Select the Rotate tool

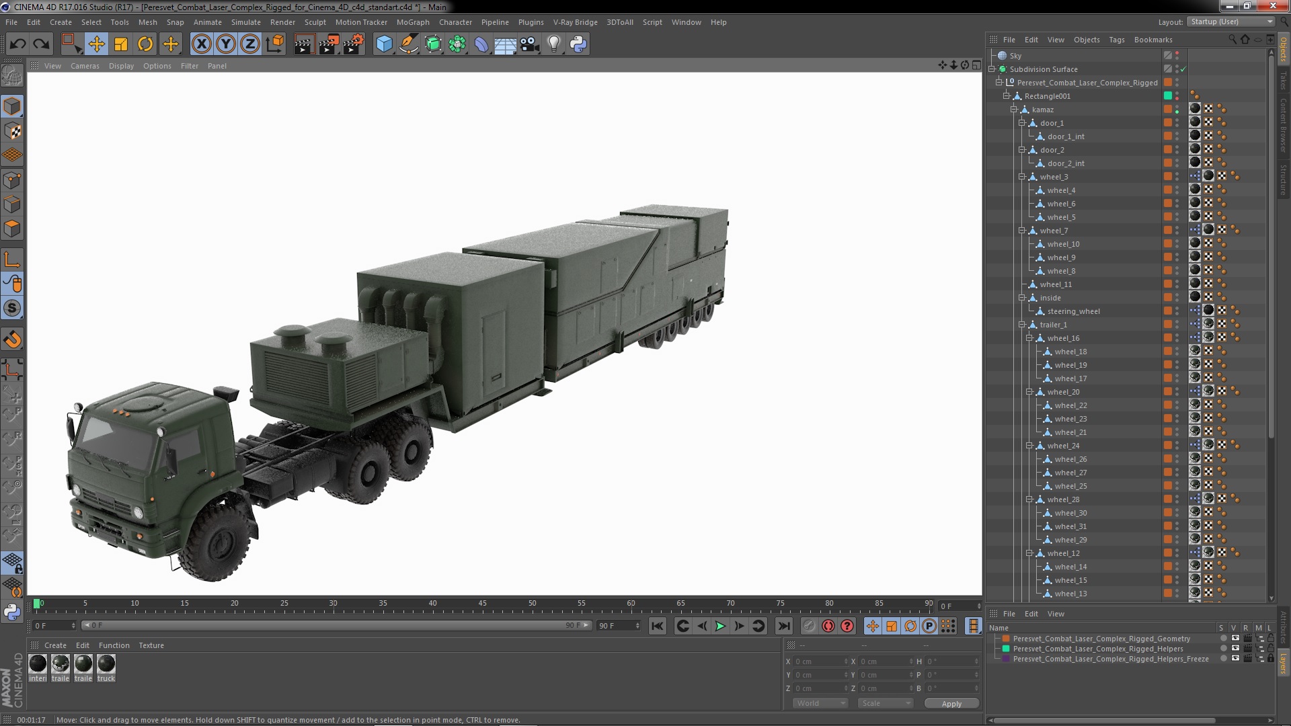coord(145,44)
